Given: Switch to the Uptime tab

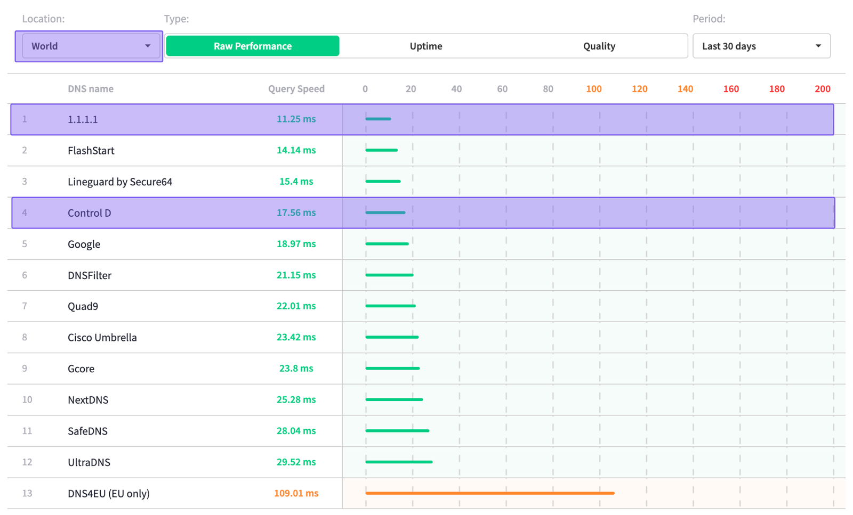Looking at the screenshot, I should coord(426,46).
